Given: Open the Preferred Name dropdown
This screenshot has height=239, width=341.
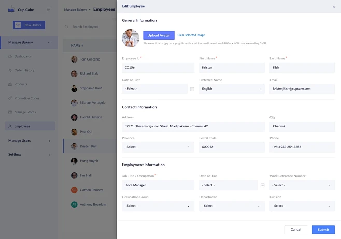Looking at the screenshot, I should [232, 89].
